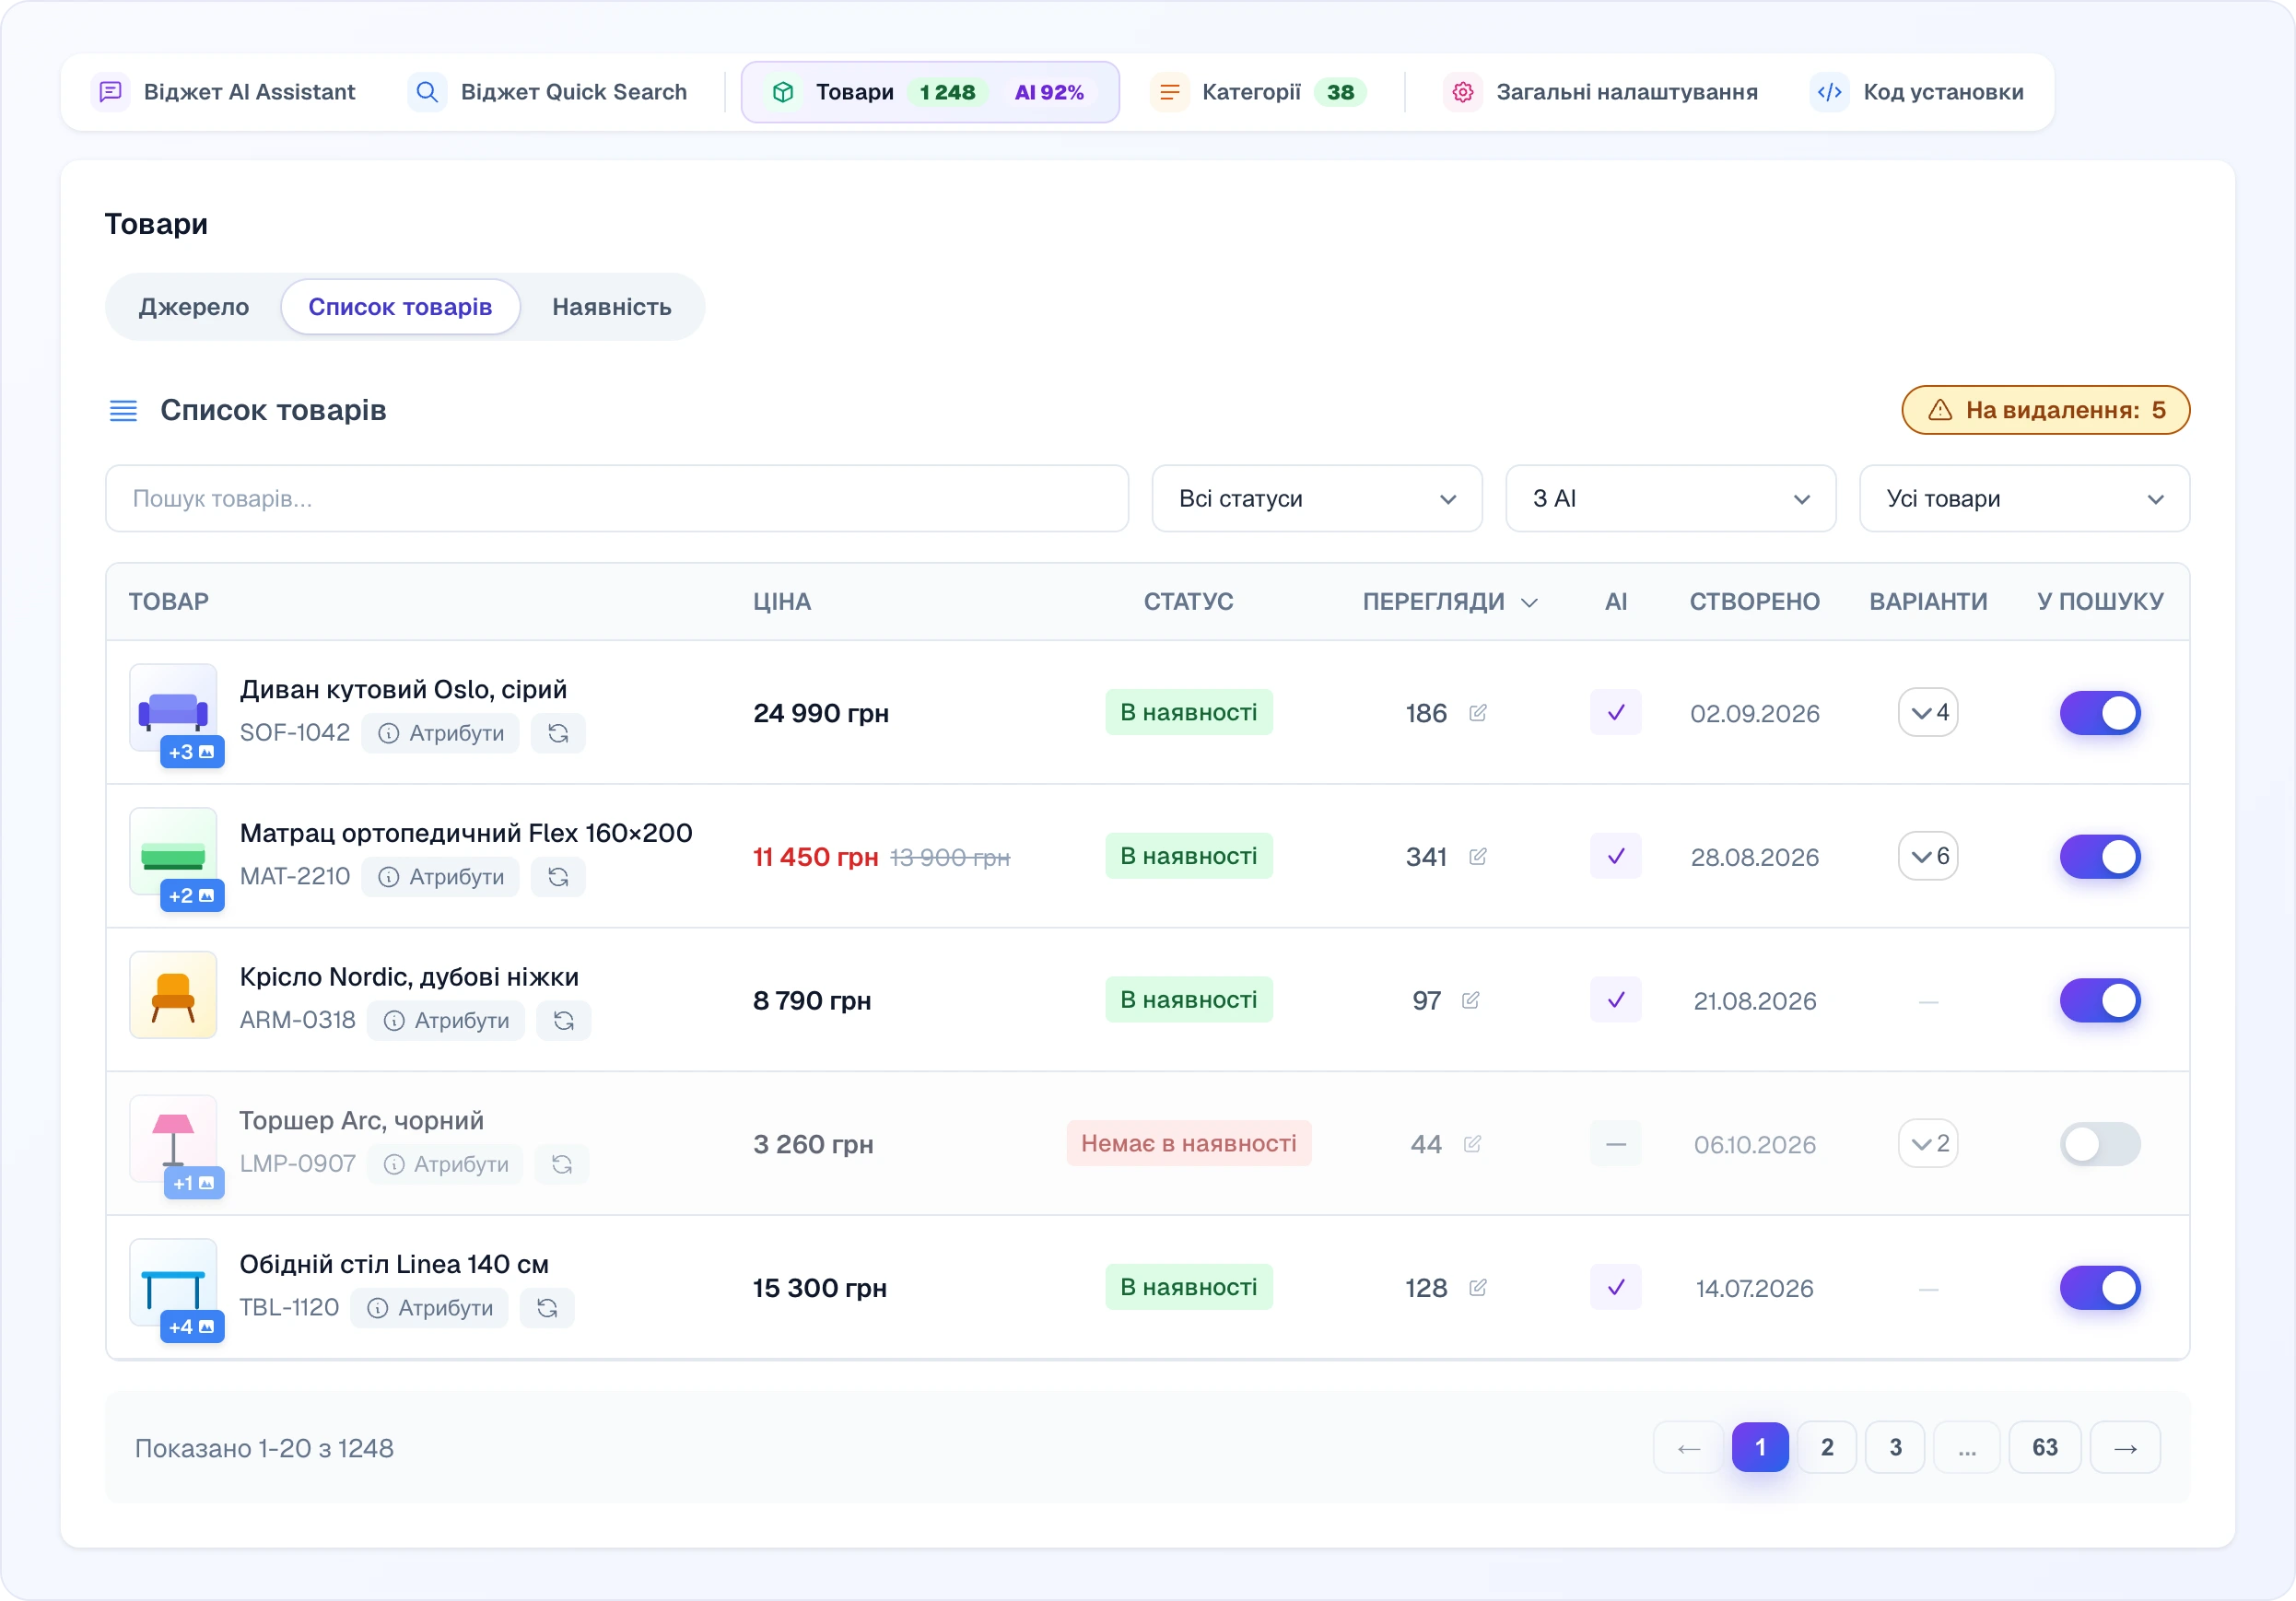Viewport: 2296px width, 1601px height.
Task: Click in Пошук товарів search field
Action: point(617,498)
